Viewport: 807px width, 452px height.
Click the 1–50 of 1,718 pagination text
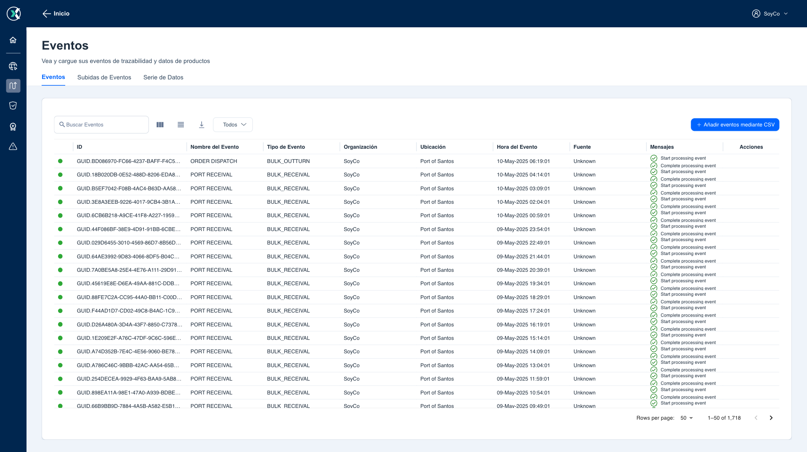pos(724,418)
